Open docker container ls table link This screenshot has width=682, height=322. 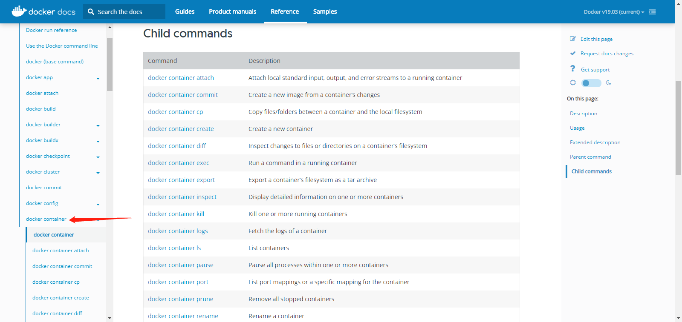[x=174, y=248]
